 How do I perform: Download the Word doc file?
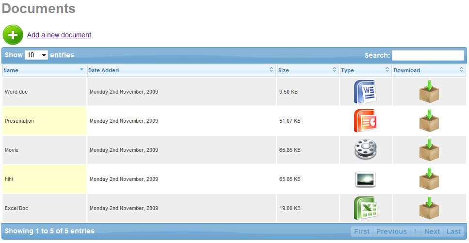(429, 92)
